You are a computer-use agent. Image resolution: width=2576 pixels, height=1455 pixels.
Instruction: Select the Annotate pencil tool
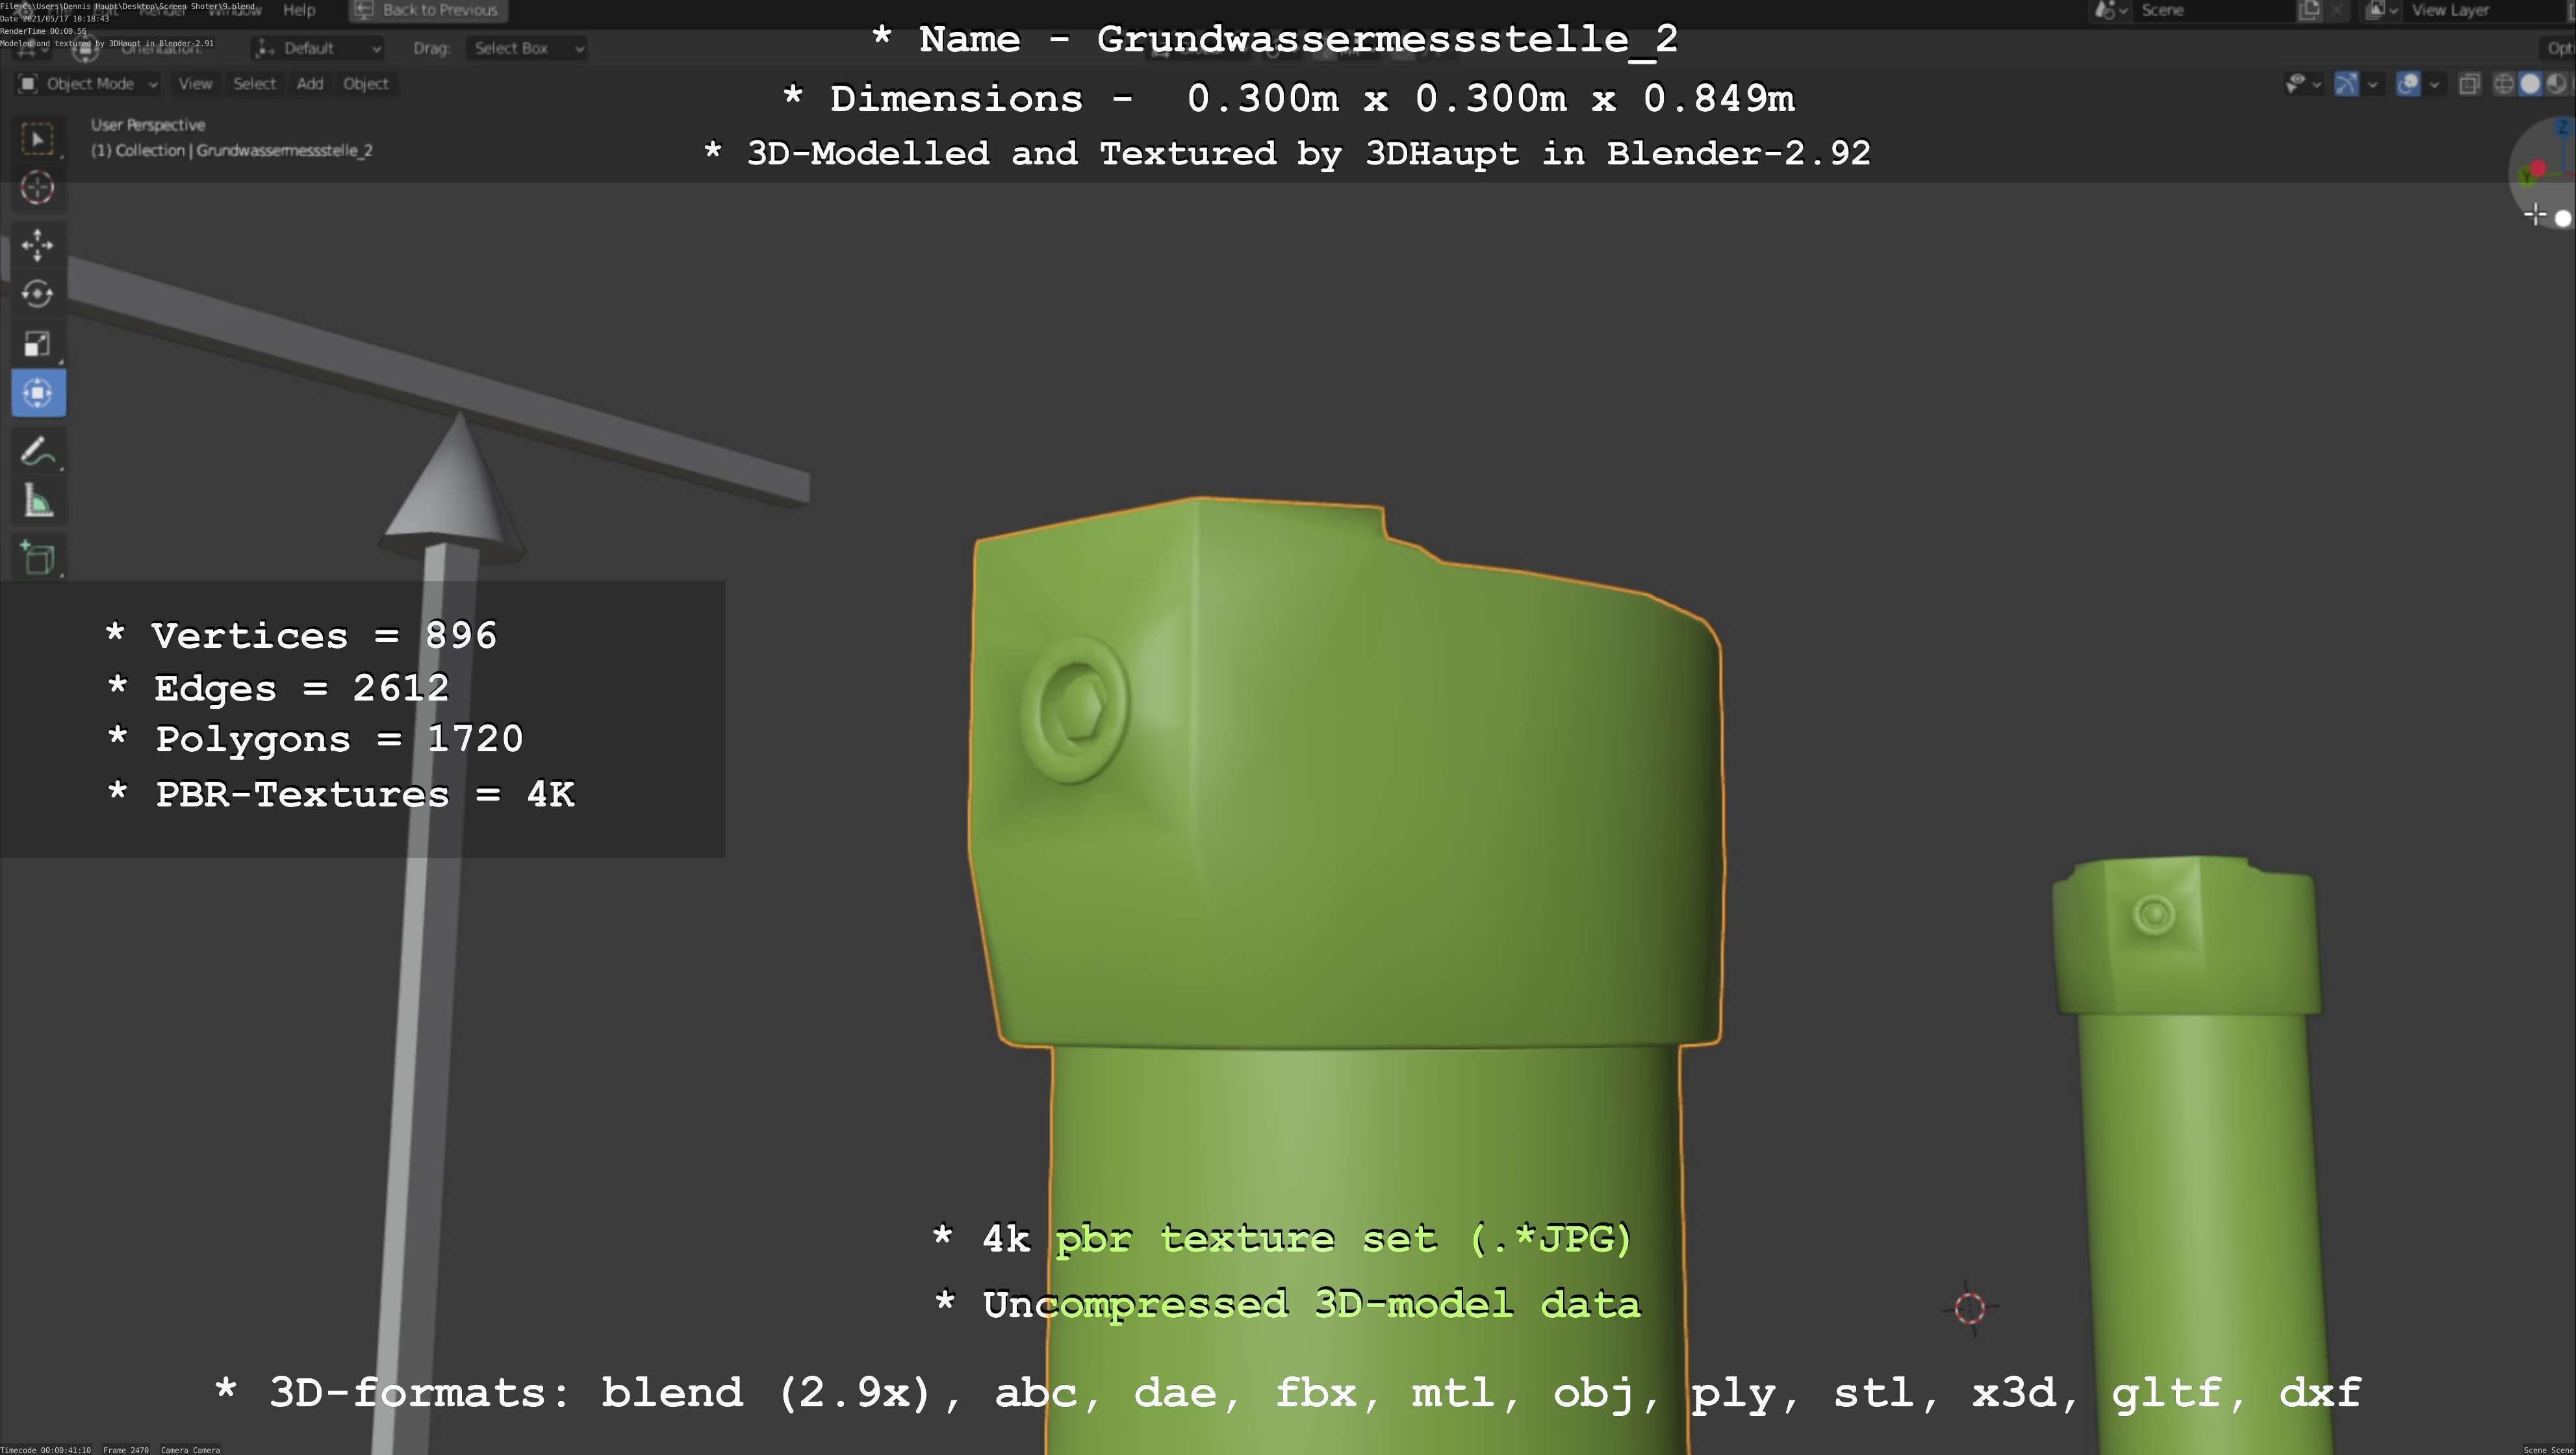38,452
